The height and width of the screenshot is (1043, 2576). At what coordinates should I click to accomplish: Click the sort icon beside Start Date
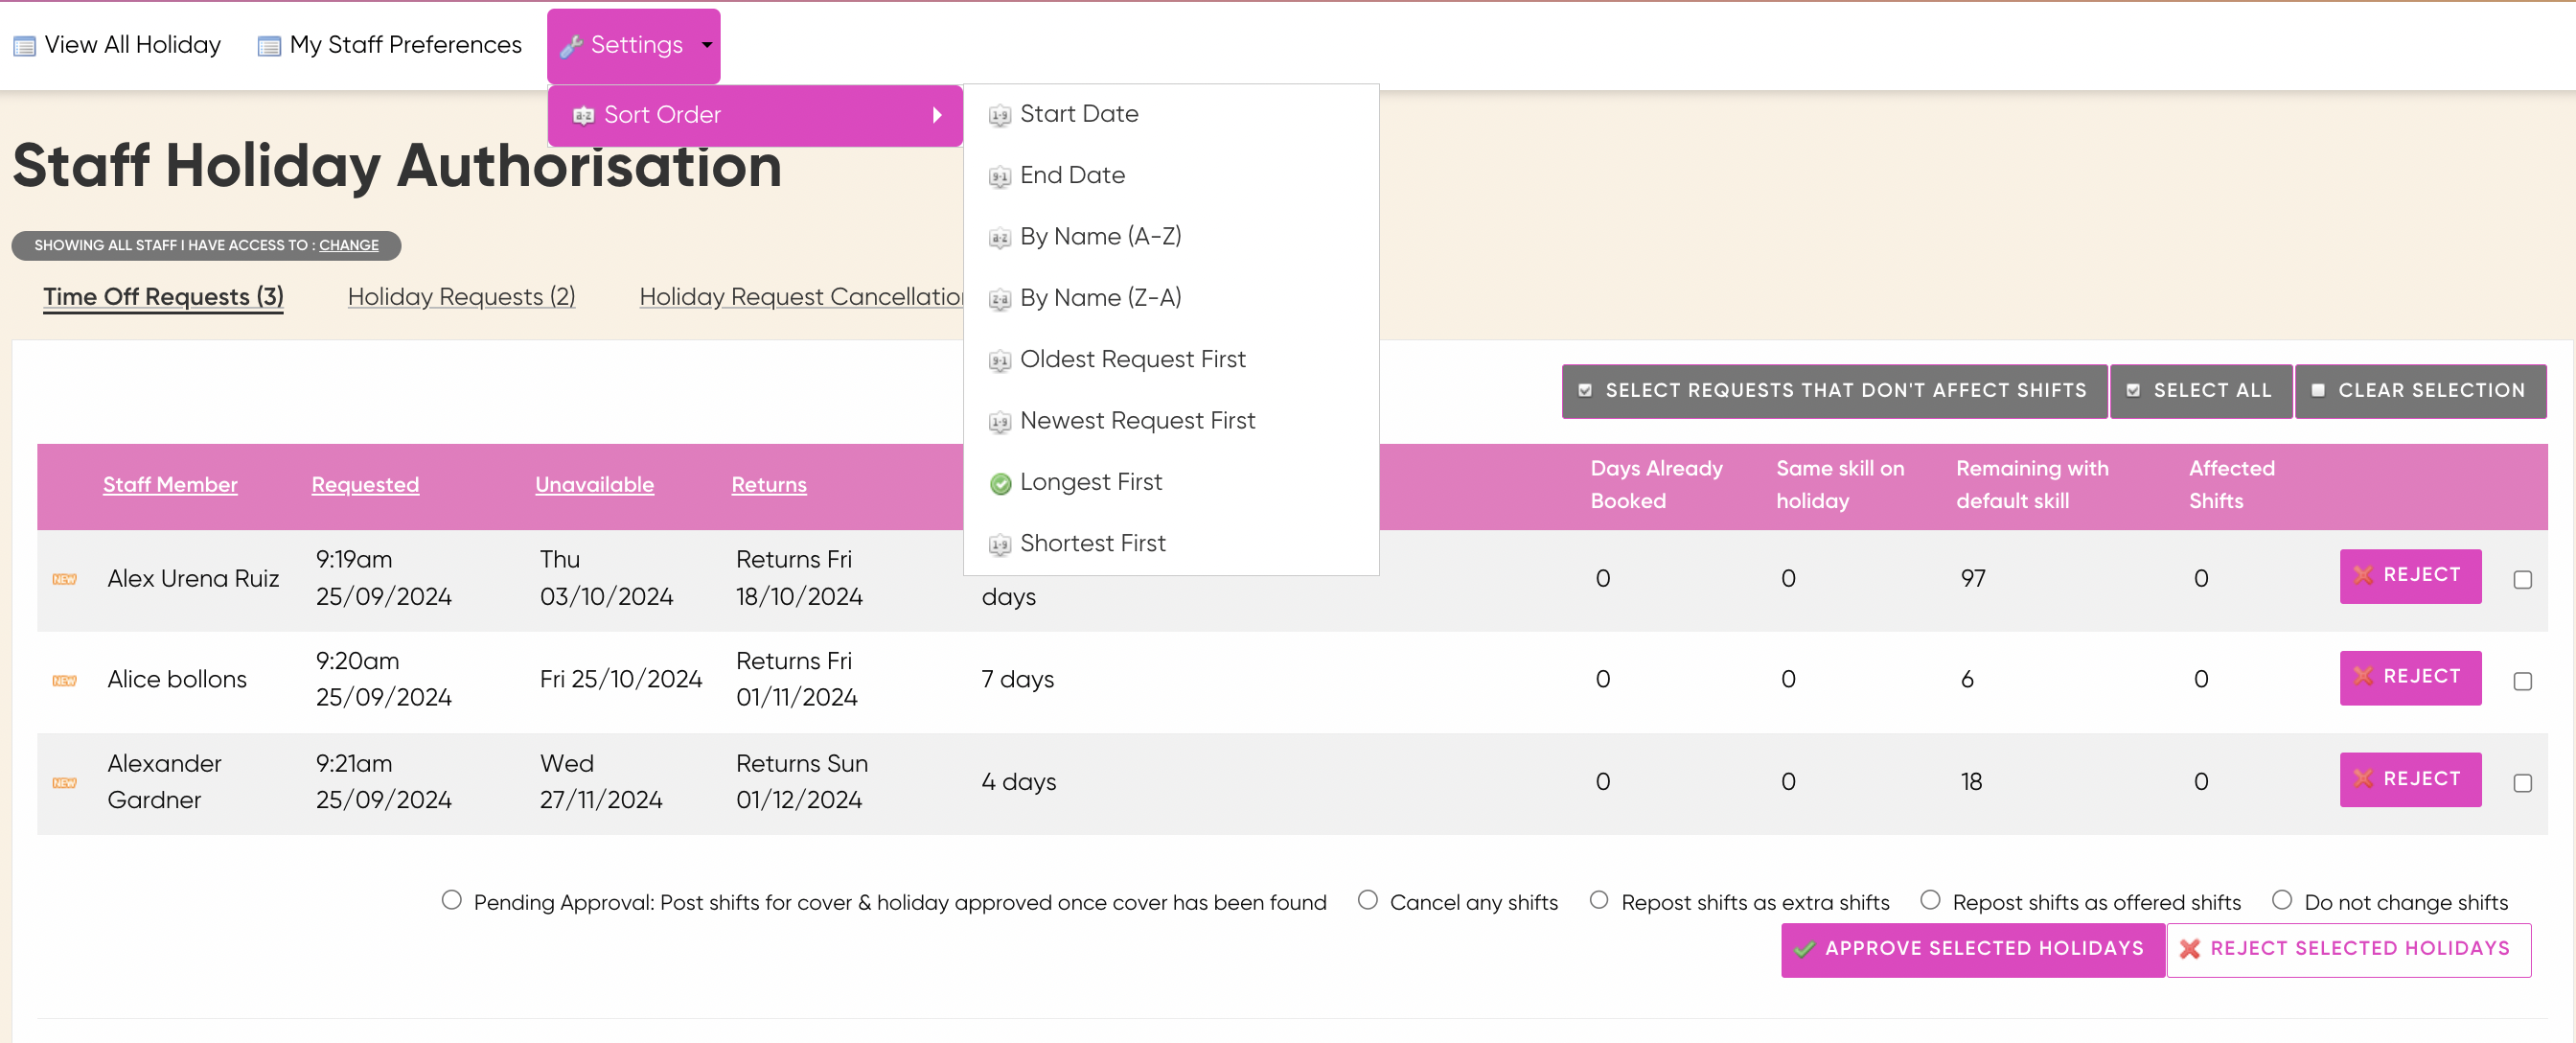[1000, 116]
